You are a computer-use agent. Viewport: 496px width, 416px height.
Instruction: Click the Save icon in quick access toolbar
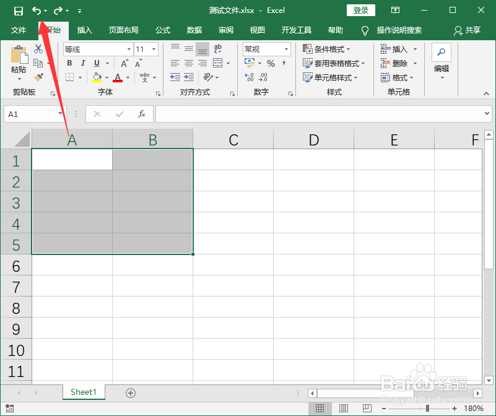pos(19,11)
